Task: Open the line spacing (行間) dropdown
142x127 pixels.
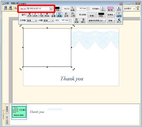Action: (49, 21)
